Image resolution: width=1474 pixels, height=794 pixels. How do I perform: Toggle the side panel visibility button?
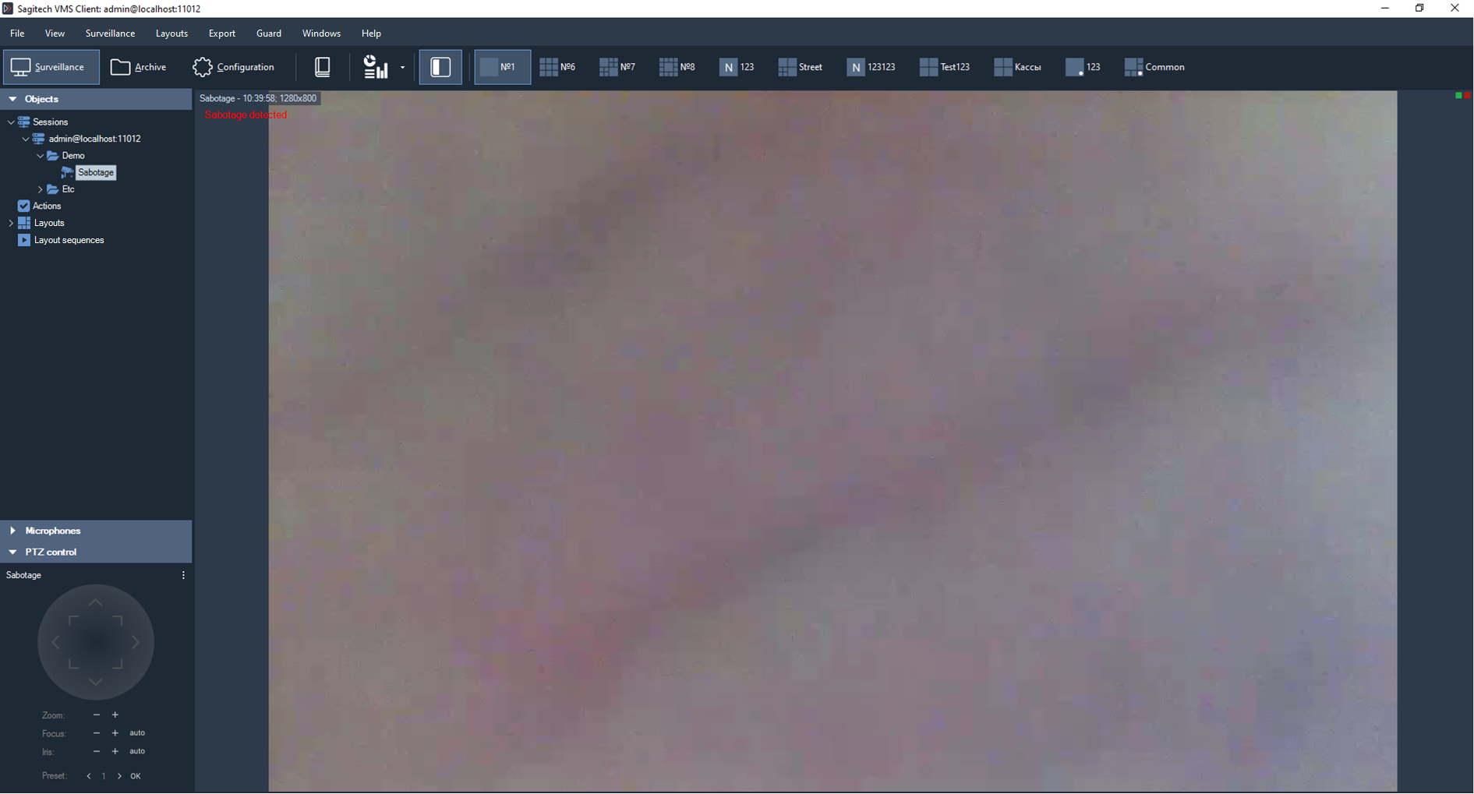pyautogui.click(x=440, y=67)
